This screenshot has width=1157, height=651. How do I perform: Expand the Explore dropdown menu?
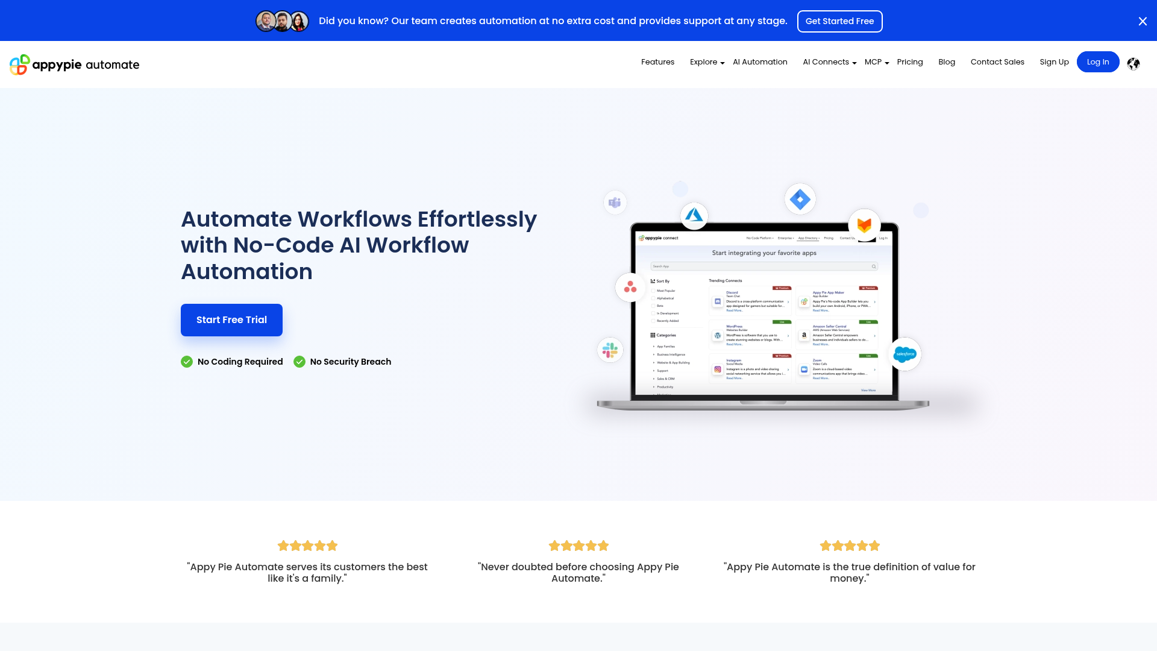point(706,62)
